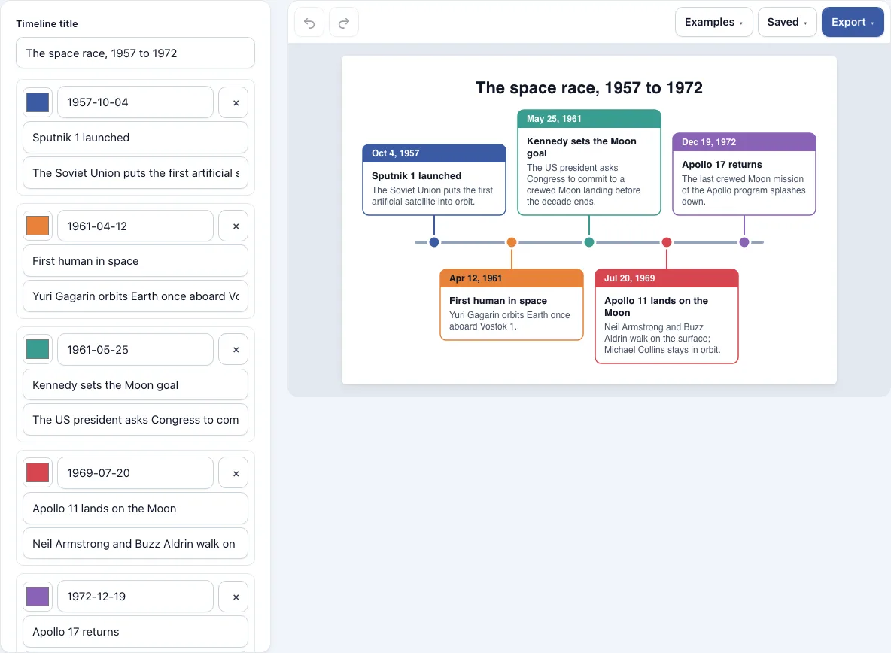This screenshot has height=653, width=891.
Task: Edit the 'Kennedy sets the Moon goal' field
Action: click(135, 385)
